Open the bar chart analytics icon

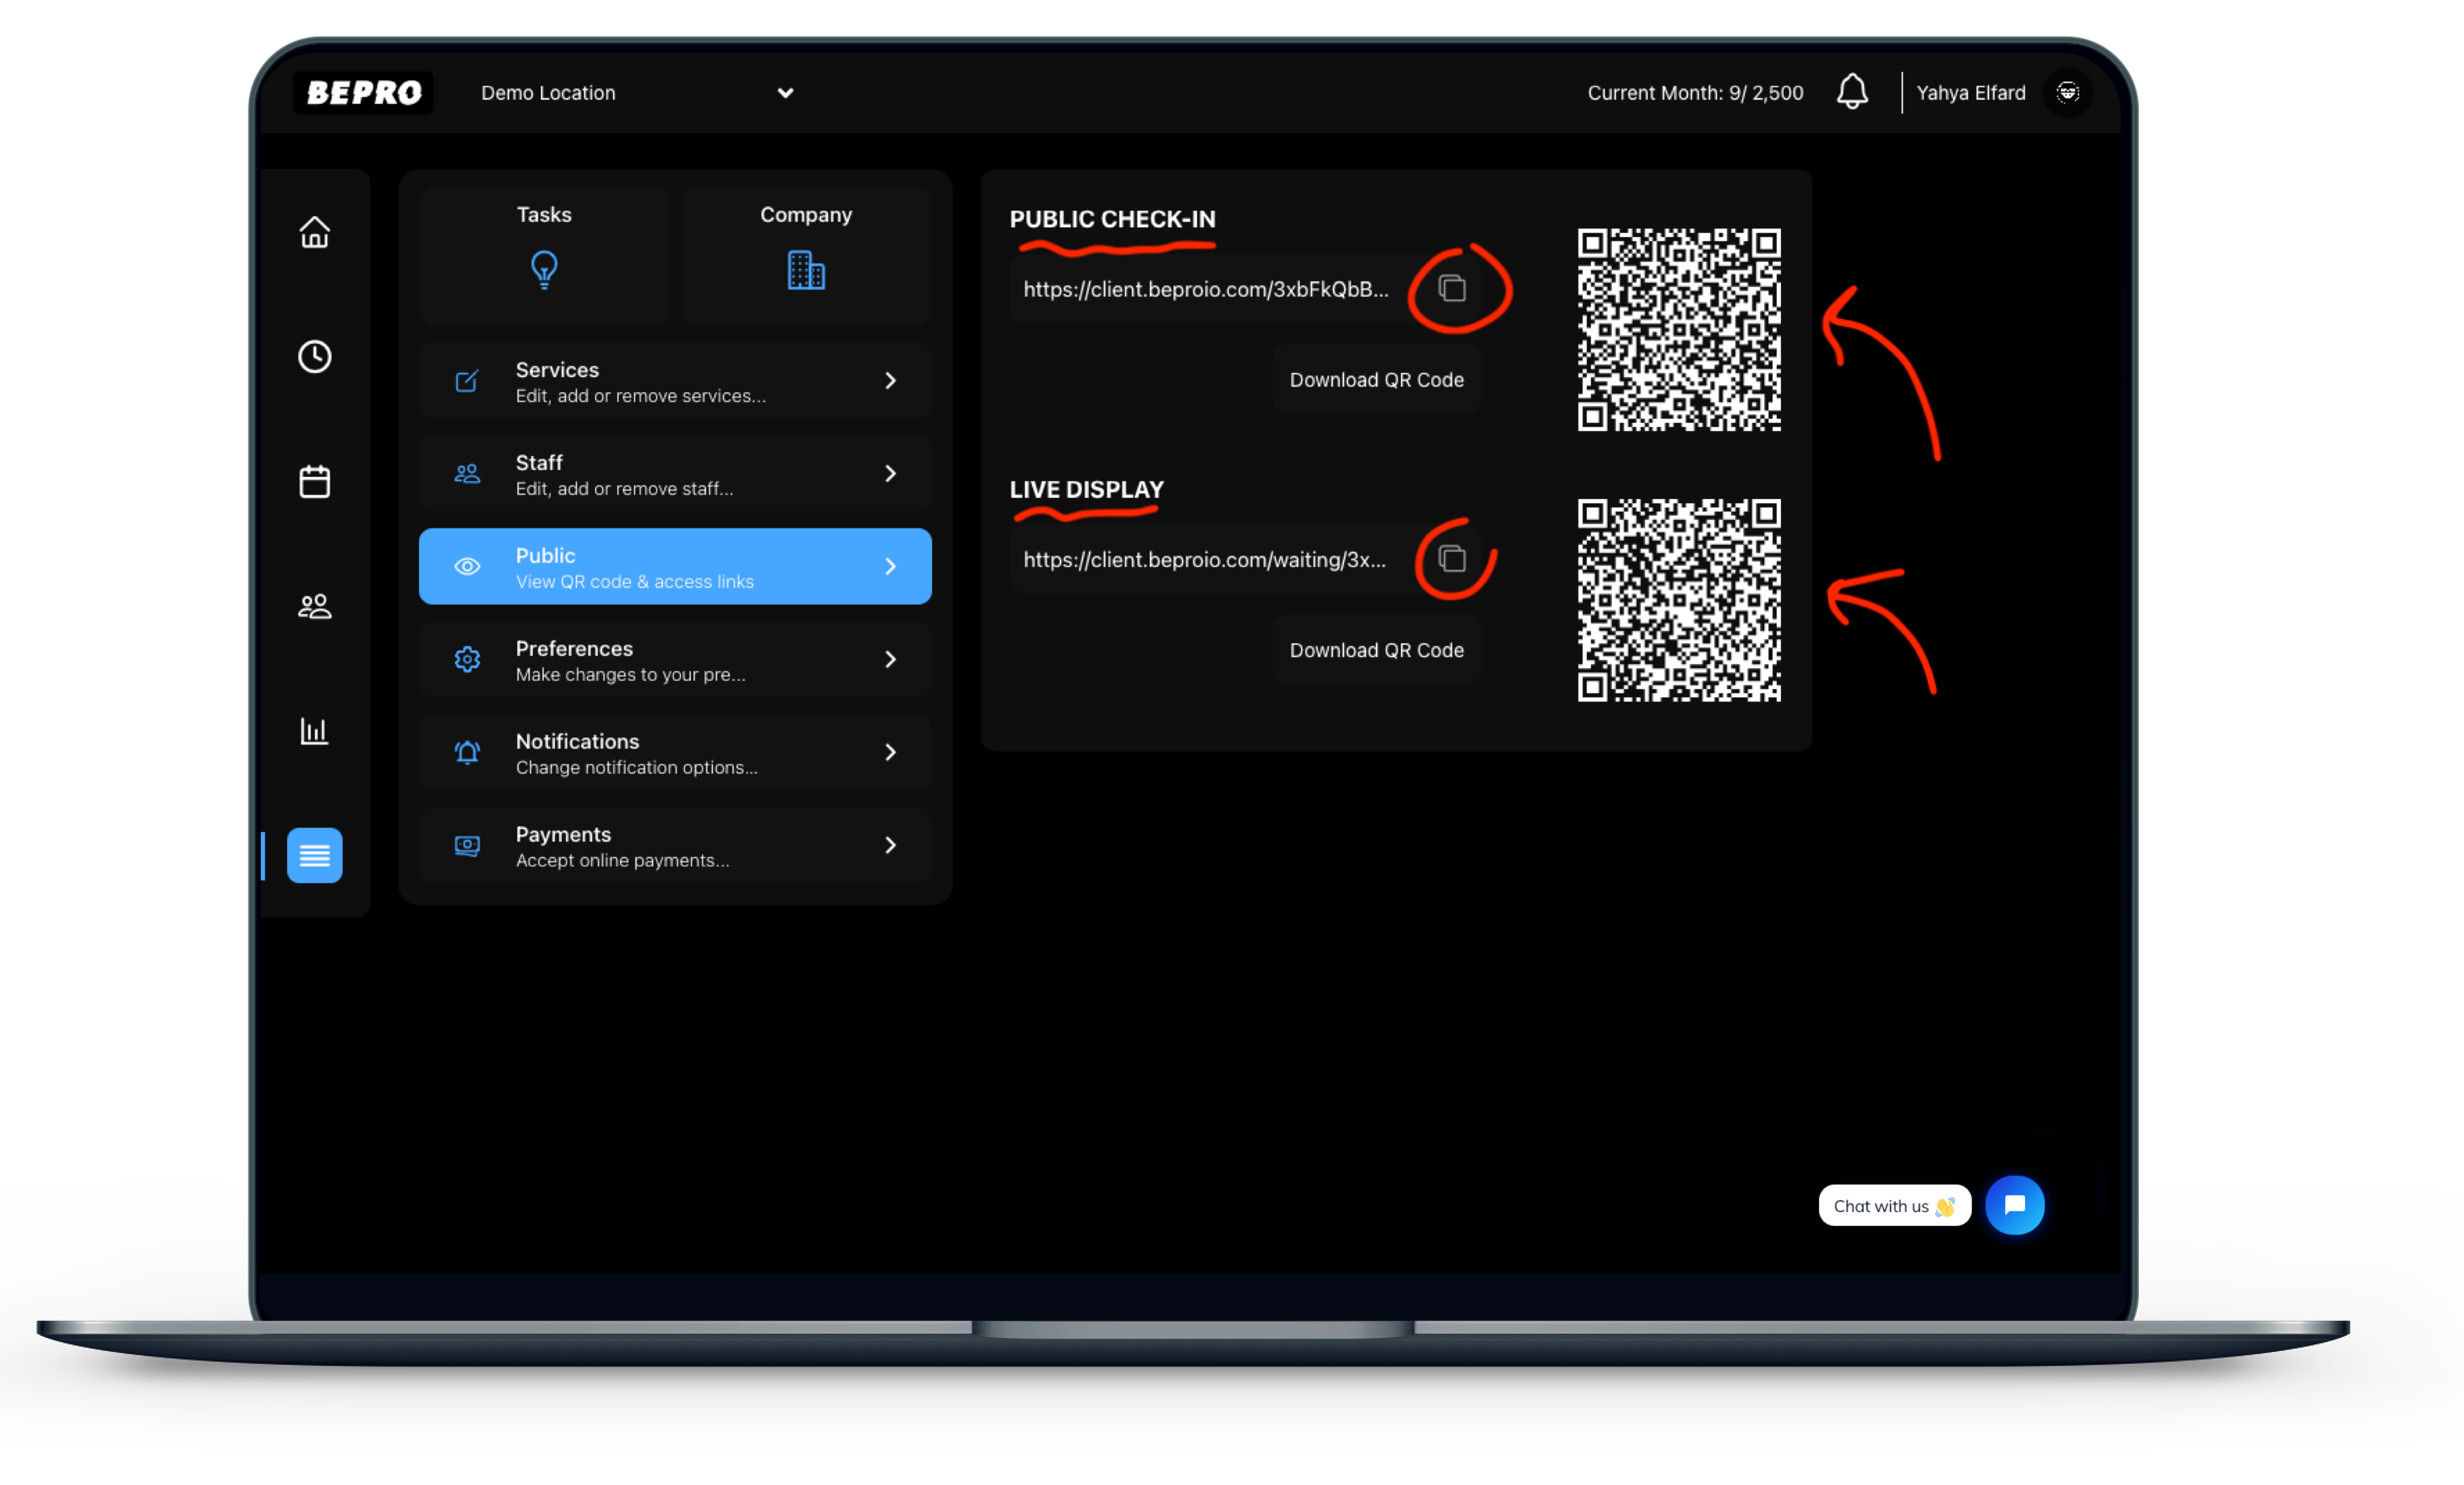(x=315, y=731)
